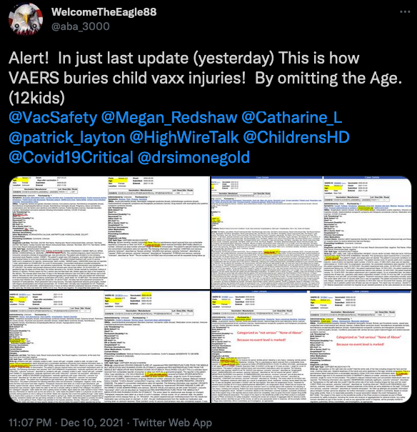Open the @aba_3000 handle

(x=81, y=26)
